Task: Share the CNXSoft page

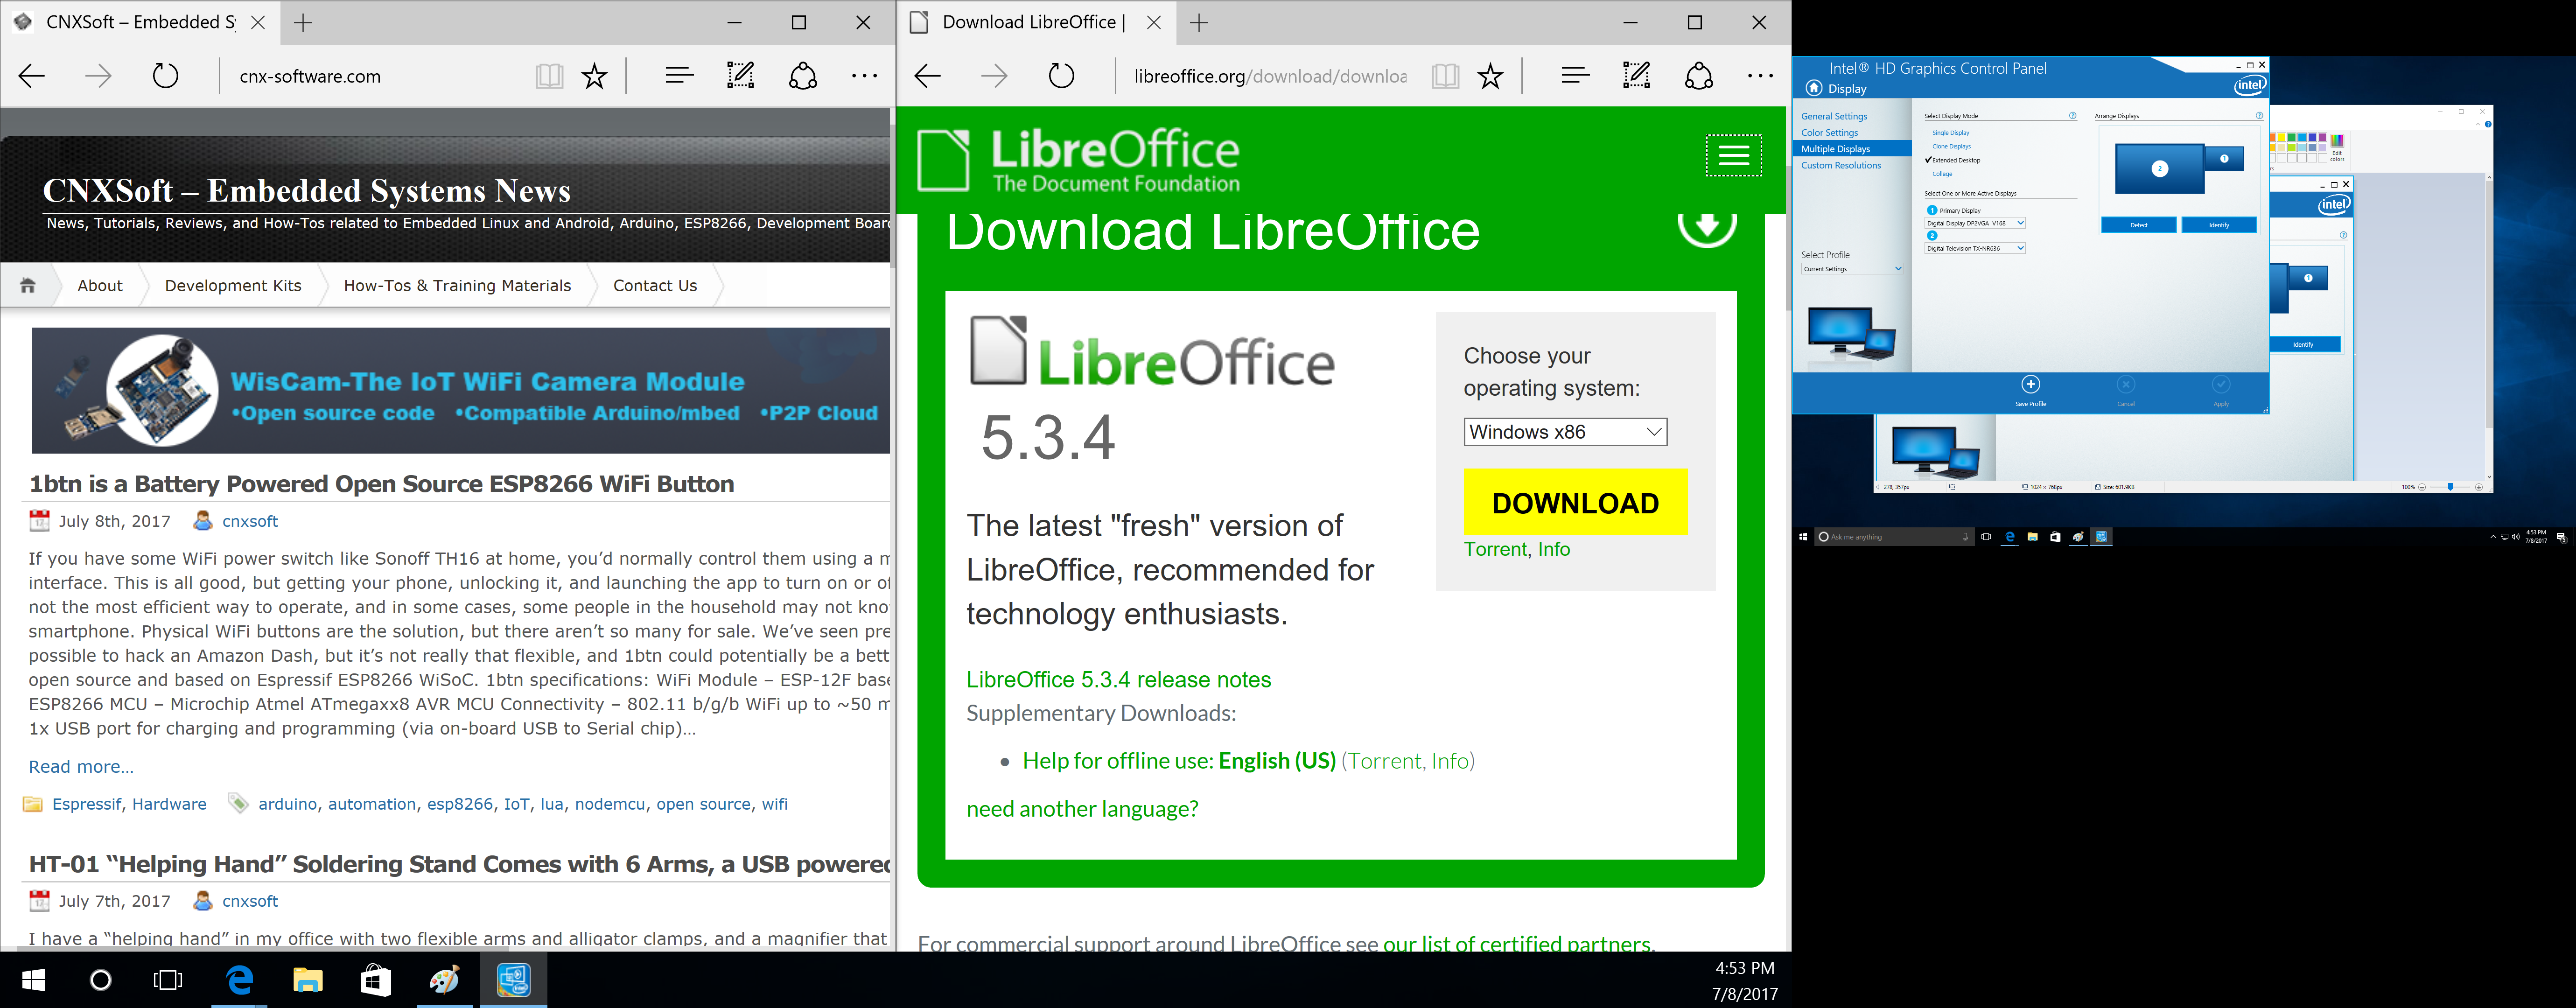Action: pyautogui.click(x=803, y=76)
